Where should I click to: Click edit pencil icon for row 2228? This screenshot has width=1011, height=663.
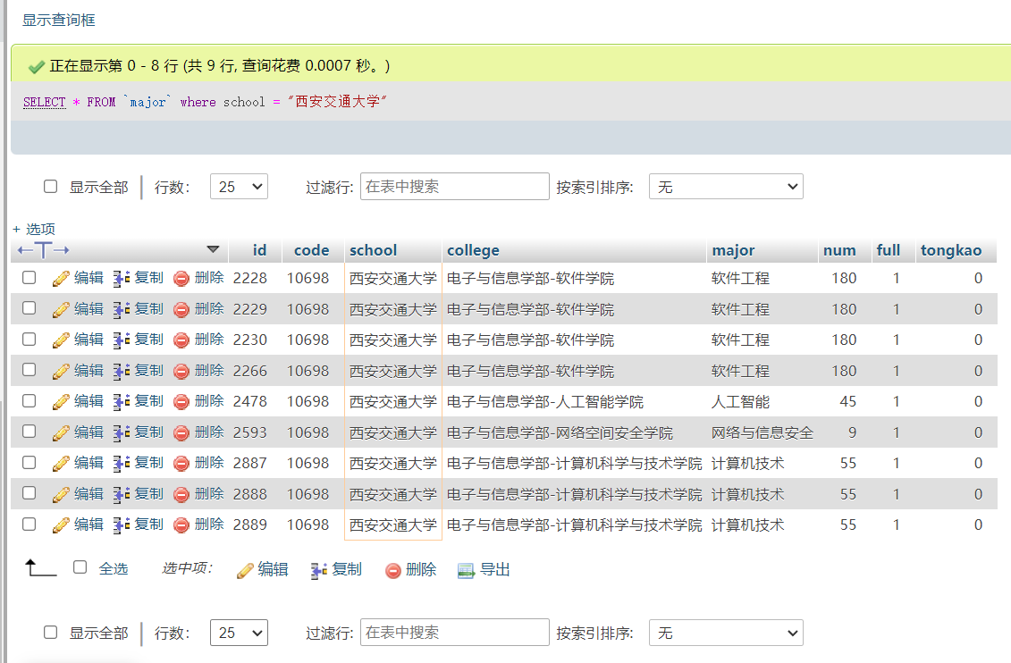coord(61,279)
